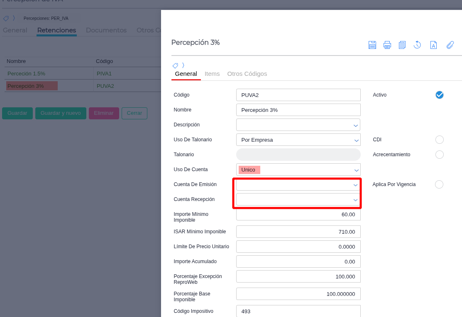Screen dimensions: 462x317
Task: Switch to the Items tab
Action: coord(212,74)
